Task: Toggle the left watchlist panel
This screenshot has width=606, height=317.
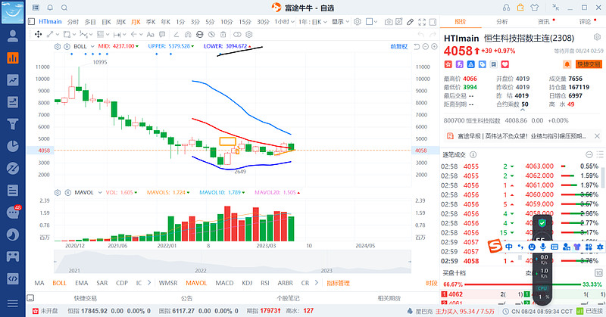Action: tap(31, 22)
